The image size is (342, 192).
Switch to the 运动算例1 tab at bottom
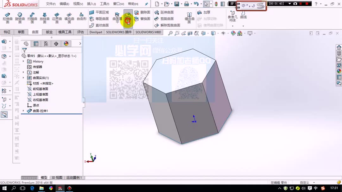coord(74,177)
